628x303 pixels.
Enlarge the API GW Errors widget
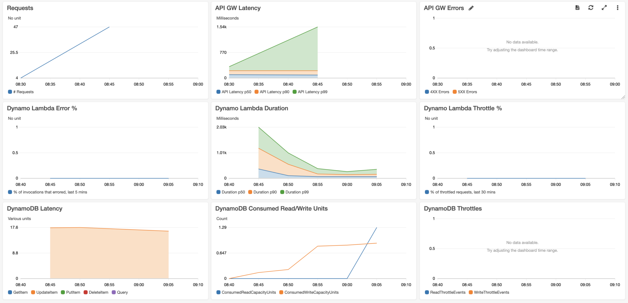point(604,8)
